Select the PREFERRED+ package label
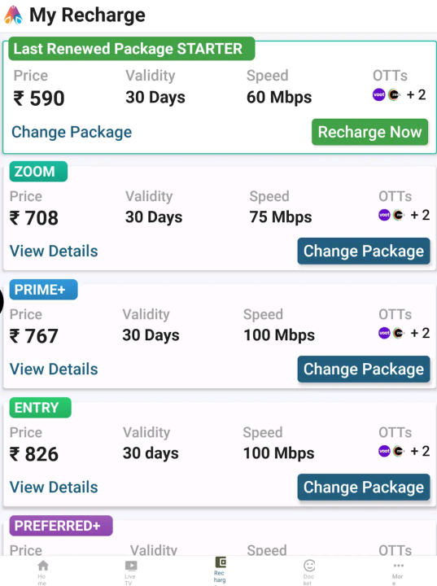Viewport: 437px width, 586px height. [61, 526]
